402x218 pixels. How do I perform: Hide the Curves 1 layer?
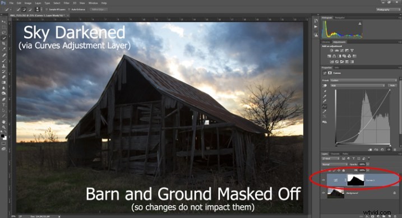pos(324,180)
